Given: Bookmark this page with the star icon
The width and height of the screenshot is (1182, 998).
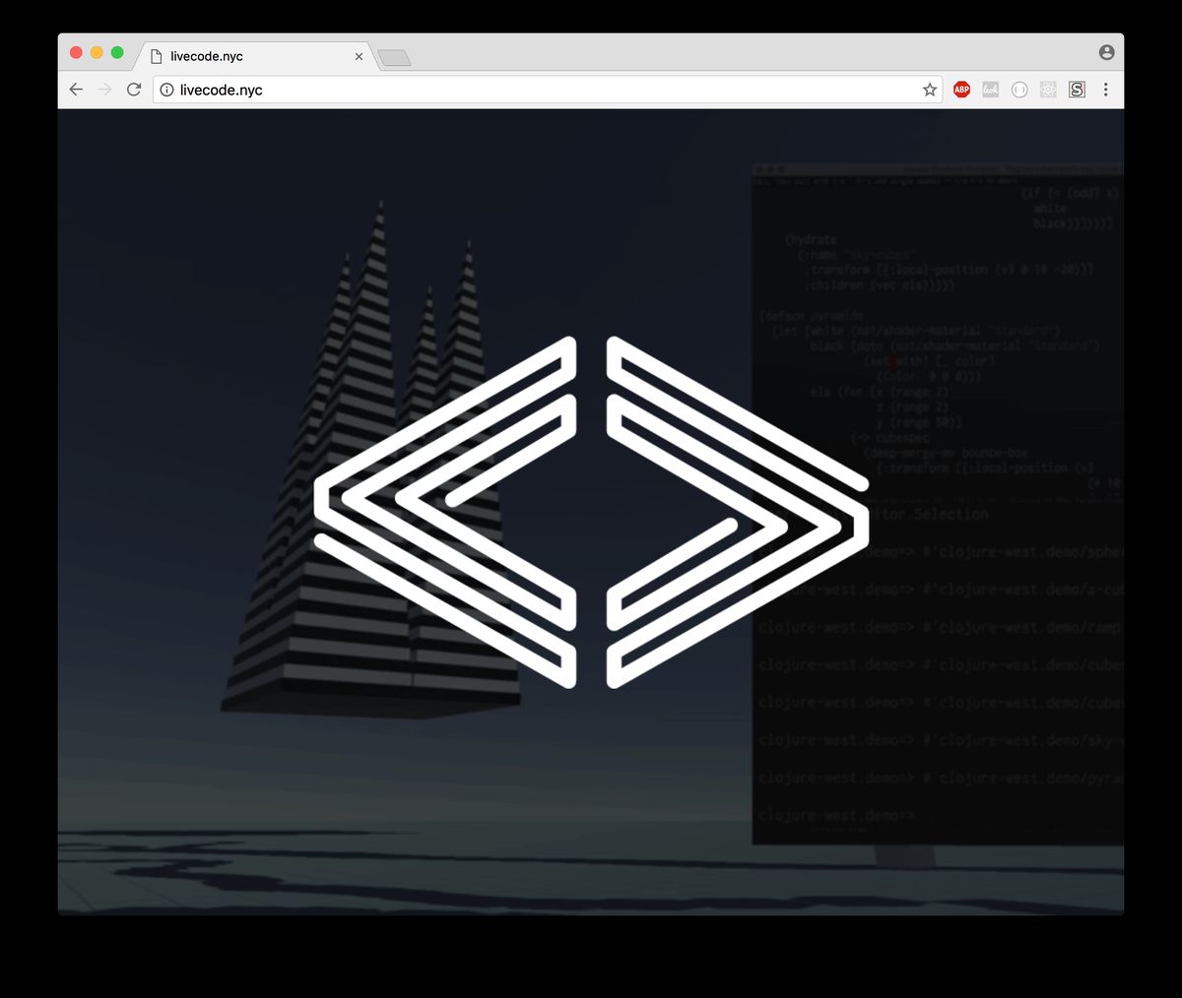Looking at the screenshot, I should pos(929,90).
